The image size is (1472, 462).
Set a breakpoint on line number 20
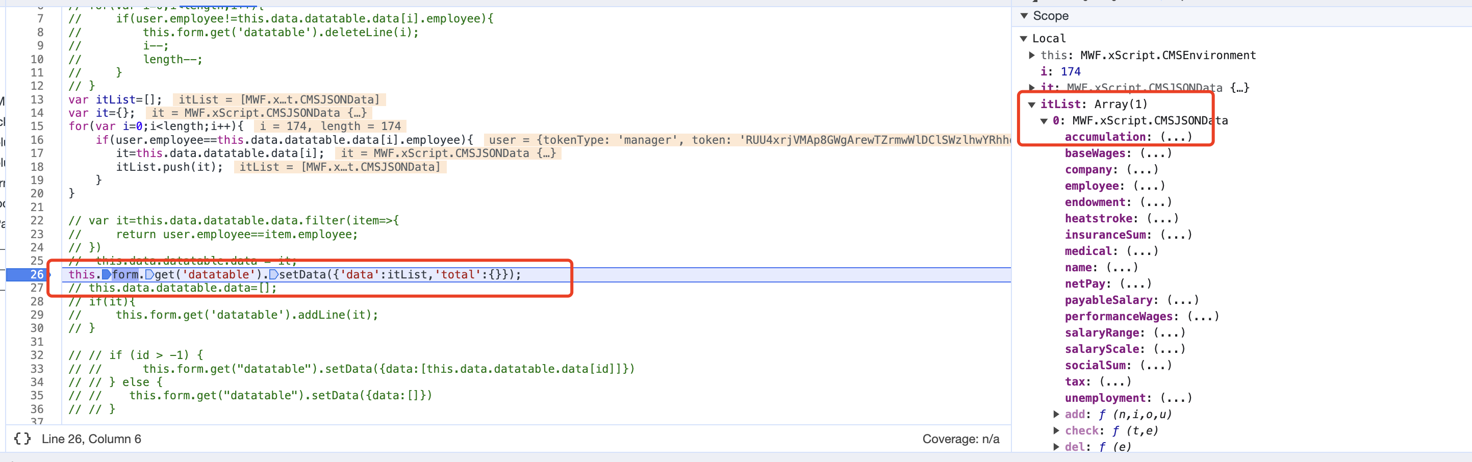[x=37, y=194]
